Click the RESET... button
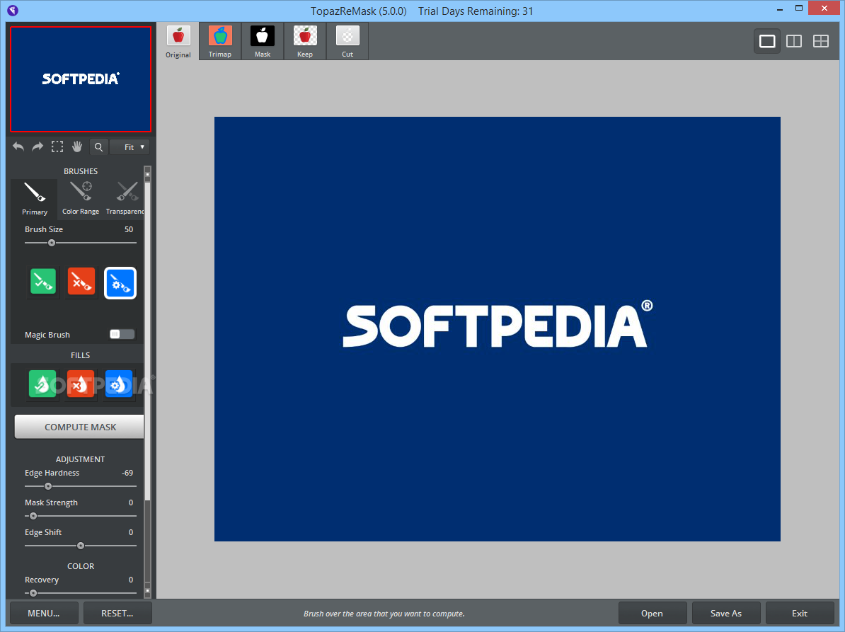Viewport: 845px width, 632px height. click(117, 613)
